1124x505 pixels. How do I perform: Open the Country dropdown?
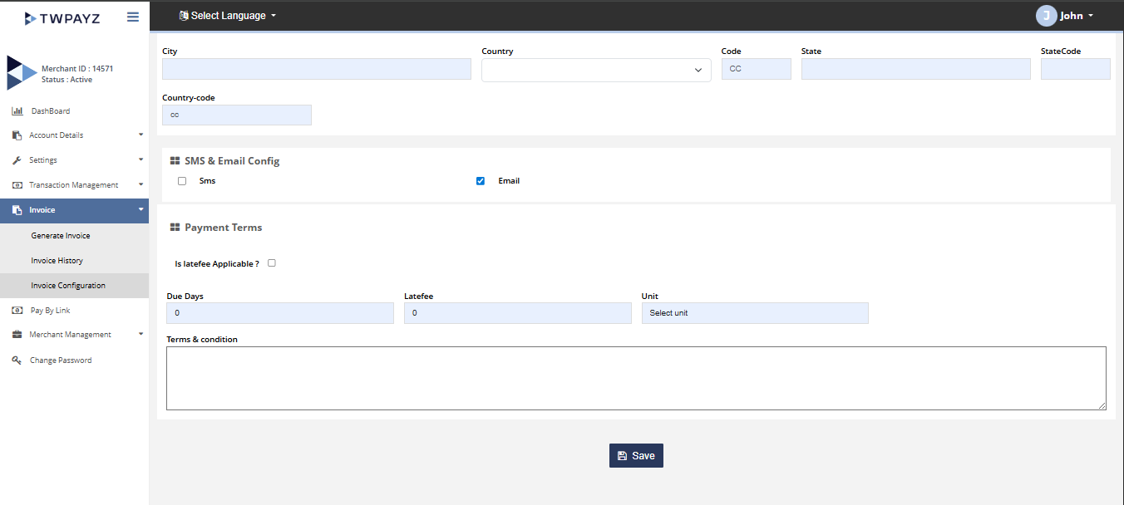[596, 71]
